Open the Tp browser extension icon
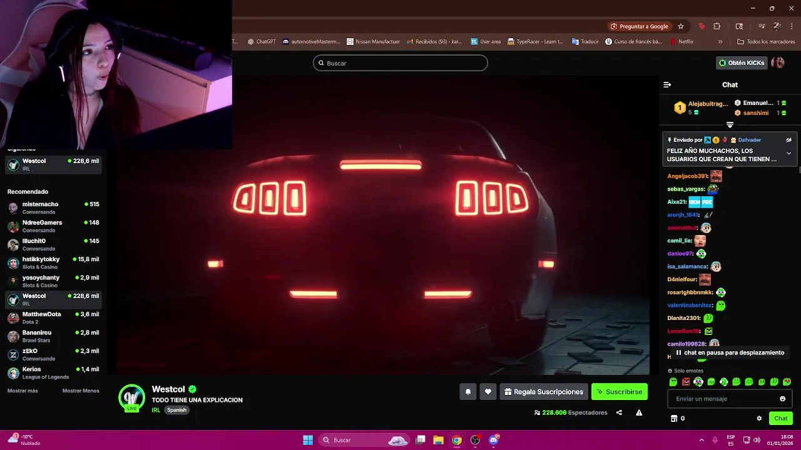801x450 pixels. click(702, 26)
